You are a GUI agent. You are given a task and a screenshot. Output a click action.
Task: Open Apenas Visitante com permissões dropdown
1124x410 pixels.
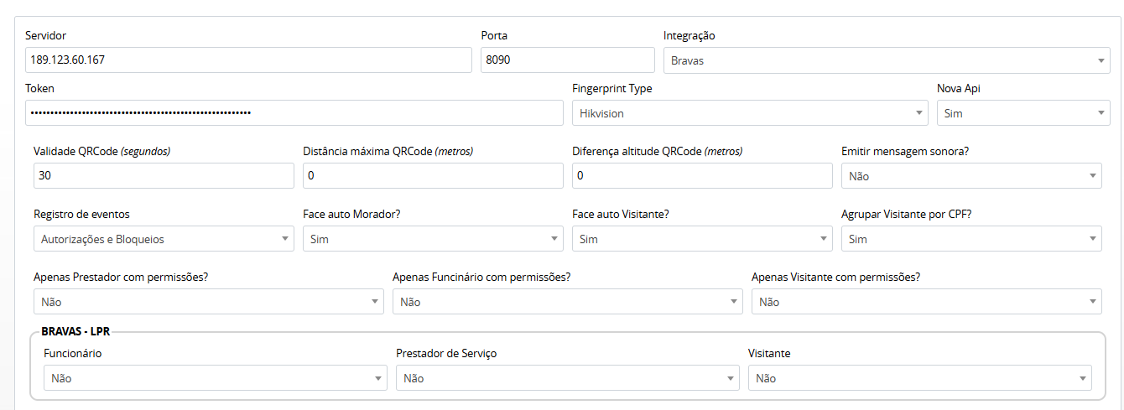tap(926, 302)
